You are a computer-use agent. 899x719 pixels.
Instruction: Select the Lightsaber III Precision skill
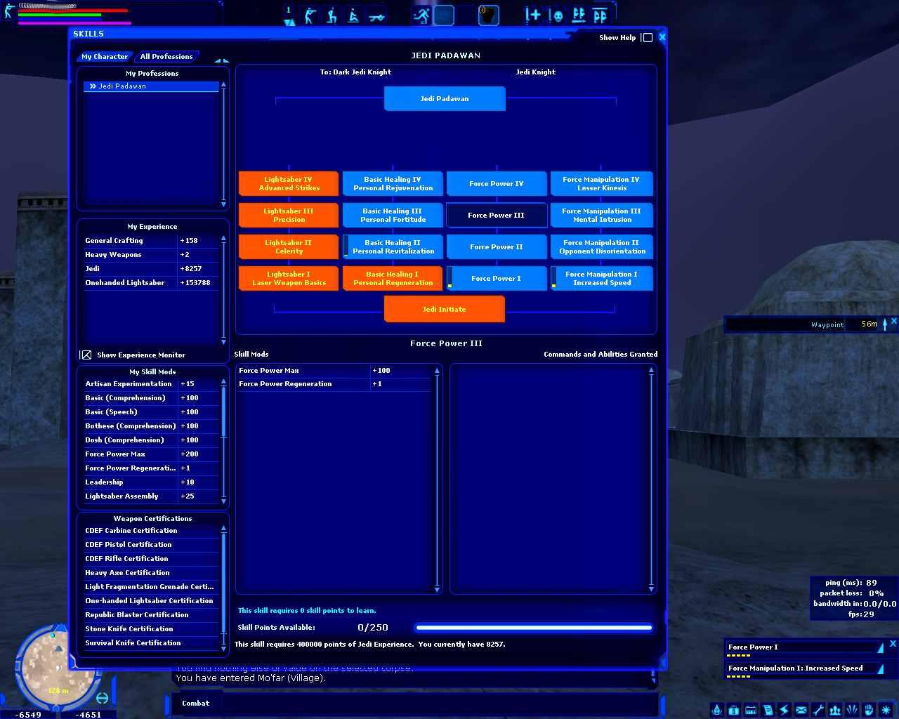[289, 216]
